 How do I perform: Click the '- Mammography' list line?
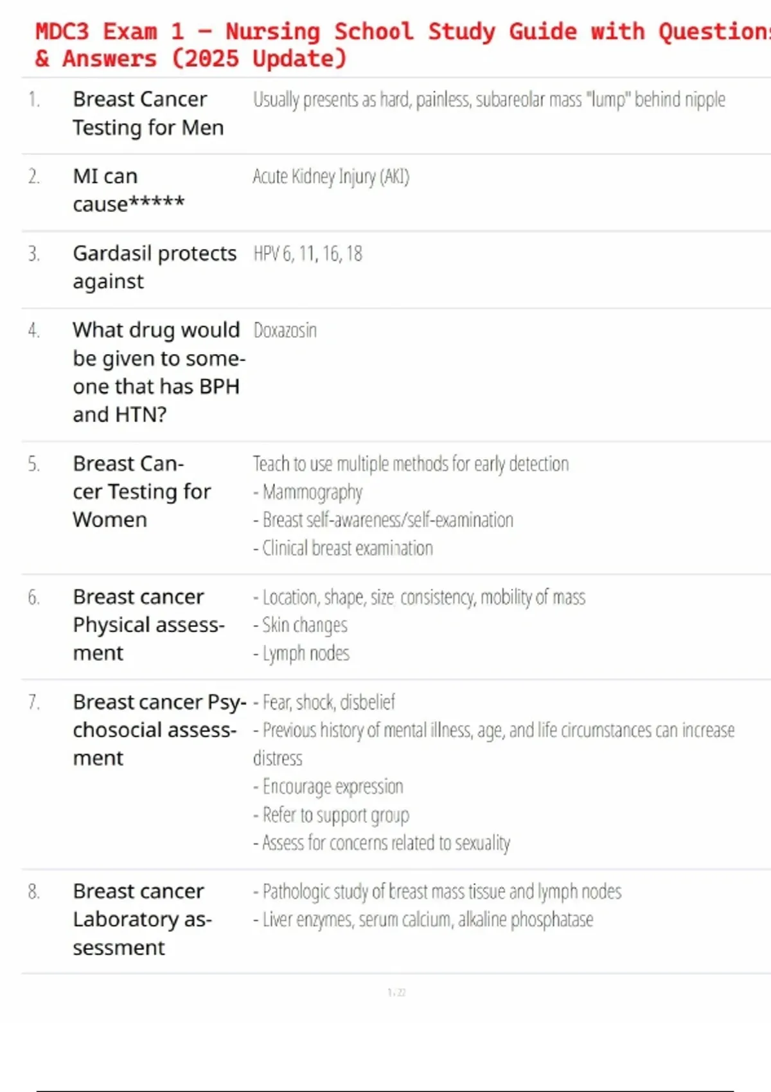point(308,492)
